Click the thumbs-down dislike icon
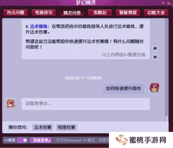Viewport: 173px width, 148px height. tap(155, 57)
